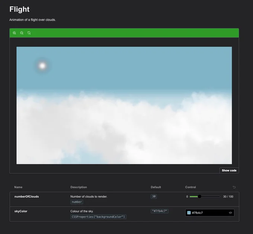Screen dimensions: 253x234
Task: Click the #7fb4c7 color input field
Action: [210, 213]
